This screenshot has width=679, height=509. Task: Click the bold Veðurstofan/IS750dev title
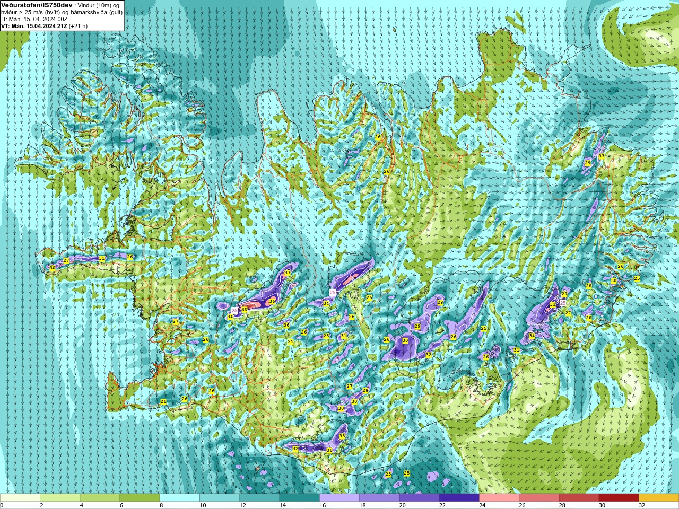37,5
